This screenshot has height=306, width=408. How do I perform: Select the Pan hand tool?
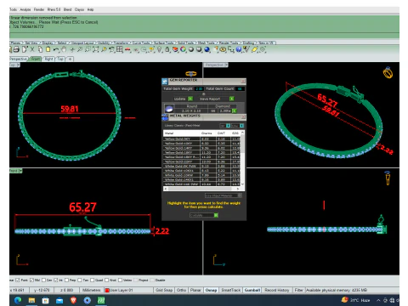click(x=64, y=49)
